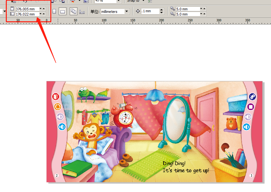Expand the paper type dropdown arrow
Screen dimensions: 271x192
[5, 11]
